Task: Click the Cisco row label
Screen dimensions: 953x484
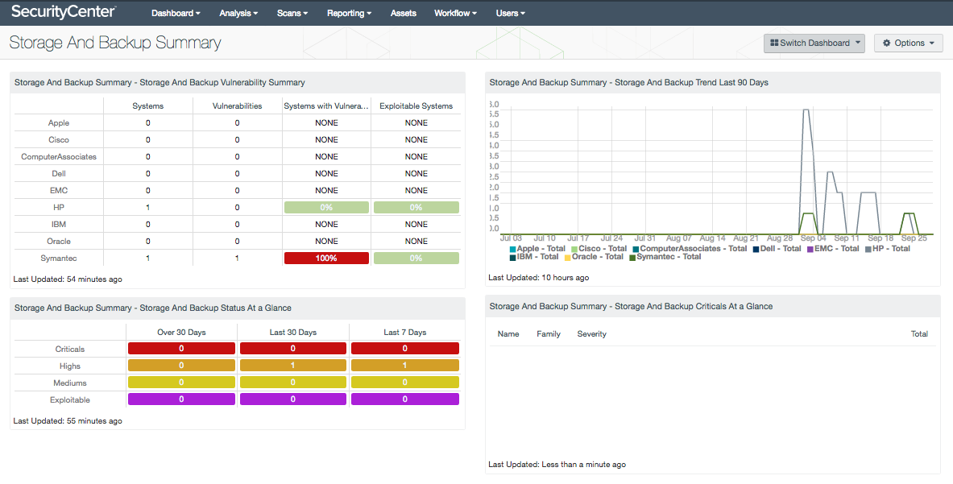Action: click(59, 139)
